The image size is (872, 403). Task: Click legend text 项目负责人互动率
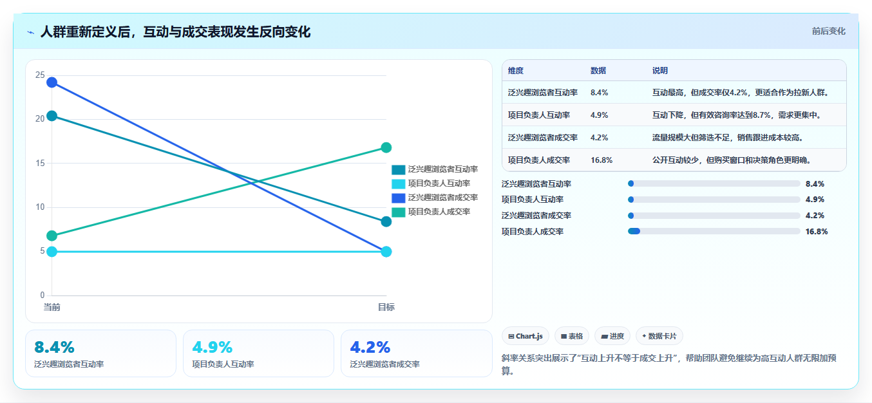point(439,183)
